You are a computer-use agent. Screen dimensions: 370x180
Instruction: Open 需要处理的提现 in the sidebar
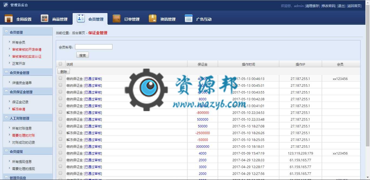(24, 169)
